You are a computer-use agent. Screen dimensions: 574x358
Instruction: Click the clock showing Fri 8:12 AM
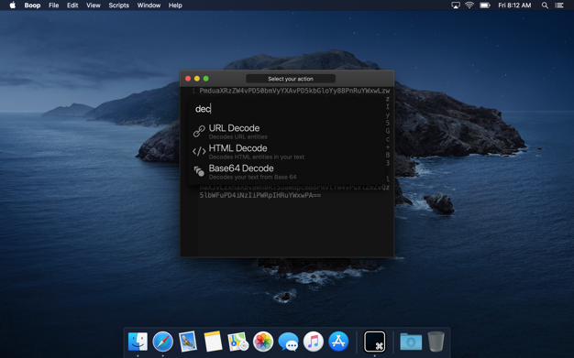click(514, 5)
